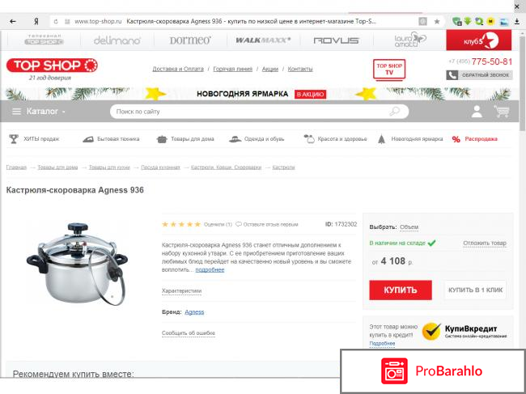Open the user account icon
The height and width of the screenshot is (394, 526).
click(x=477, y=112)
